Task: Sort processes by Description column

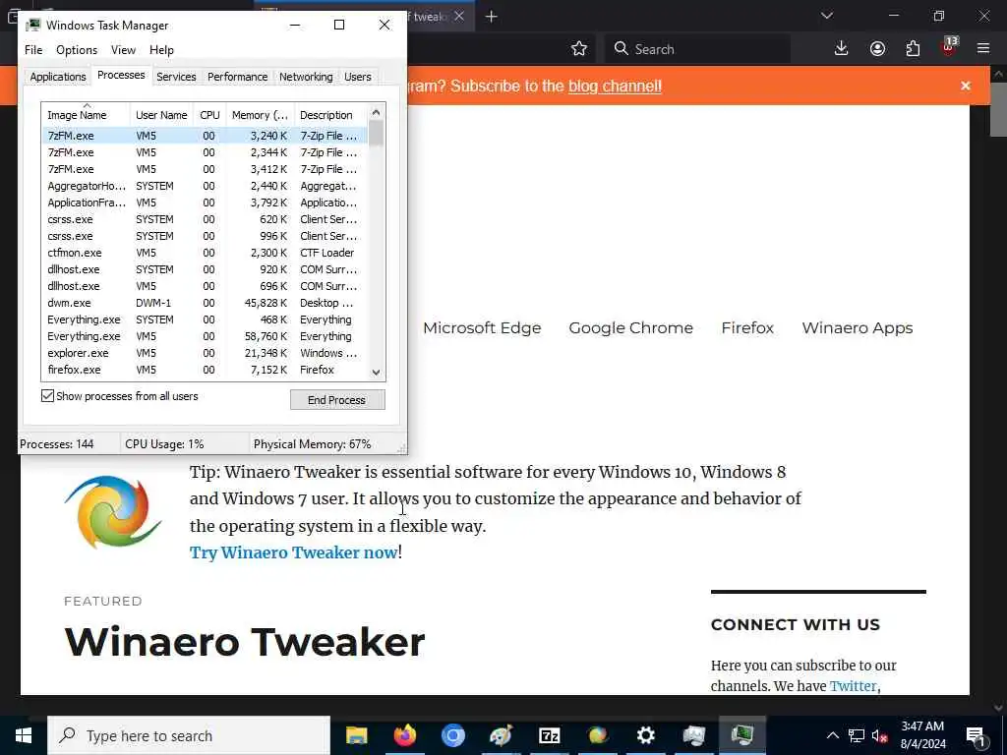Action: click(x=330, y=115)
